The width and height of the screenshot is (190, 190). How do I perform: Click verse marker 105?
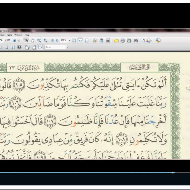pyautogui.click(x=19, y=85)
